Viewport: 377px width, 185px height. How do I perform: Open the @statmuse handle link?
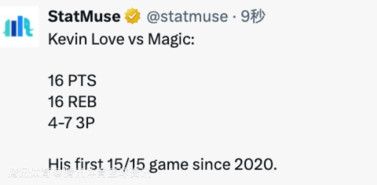[187, 16]
